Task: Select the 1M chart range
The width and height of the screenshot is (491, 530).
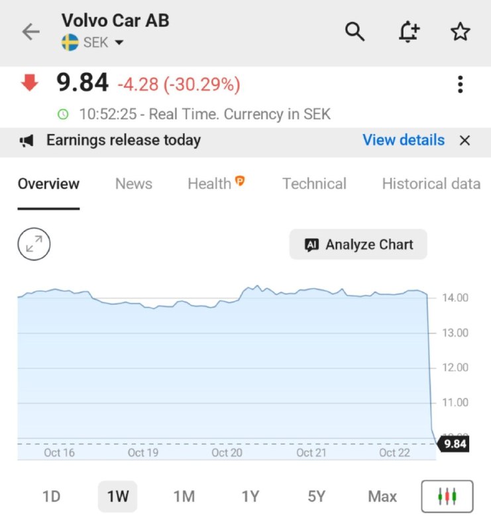Action: pyautogui.click(x=184, y=496)
